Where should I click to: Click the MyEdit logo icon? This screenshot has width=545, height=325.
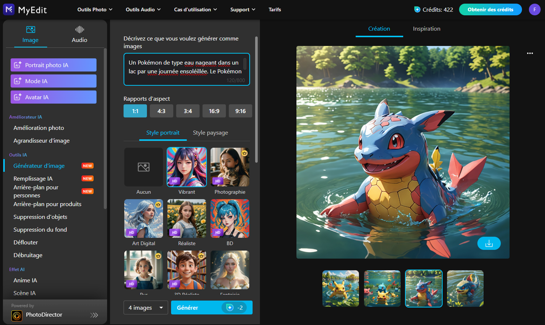pos(9,9)
